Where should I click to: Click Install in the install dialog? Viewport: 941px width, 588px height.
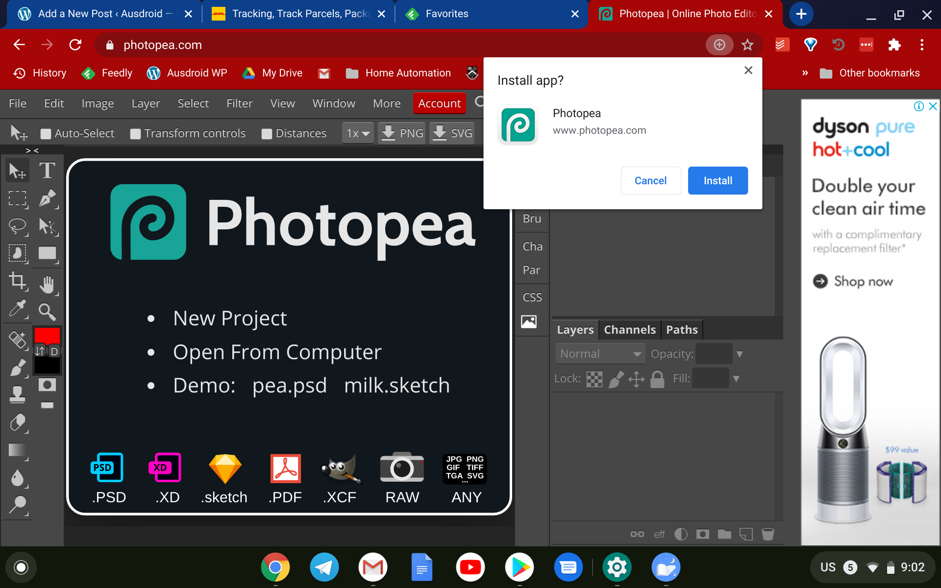click(718, 180)
